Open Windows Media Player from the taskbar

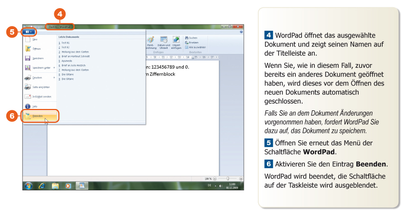point(68,186)
